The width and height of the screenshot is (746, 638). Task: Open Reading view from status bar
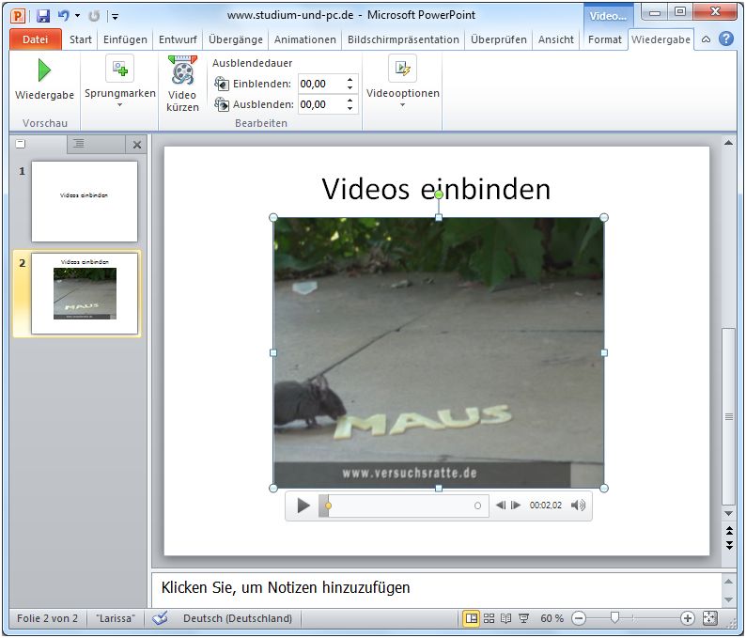505,618
